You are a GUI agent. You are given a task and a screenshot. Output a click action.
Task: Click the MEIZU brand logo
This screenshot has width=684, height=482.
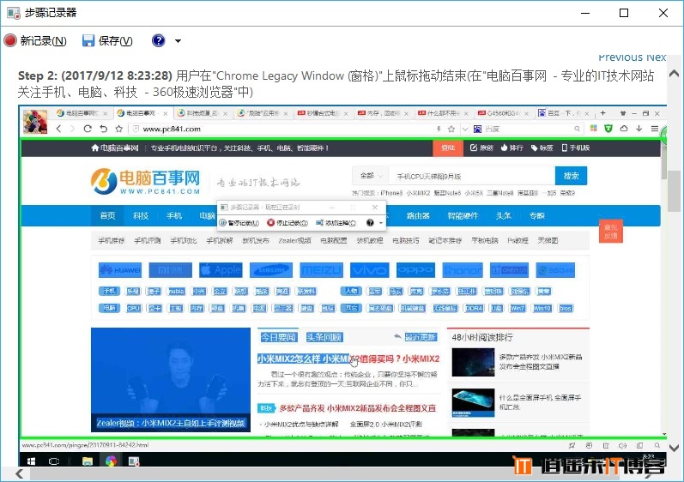tap(322, 270)
